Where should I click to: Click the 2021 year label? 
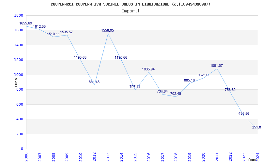217,157
